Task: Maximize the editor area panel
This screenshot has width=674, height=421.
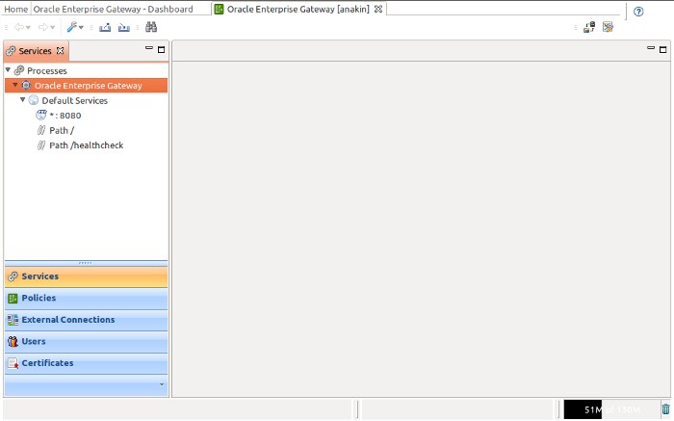Action: point(662,49)
